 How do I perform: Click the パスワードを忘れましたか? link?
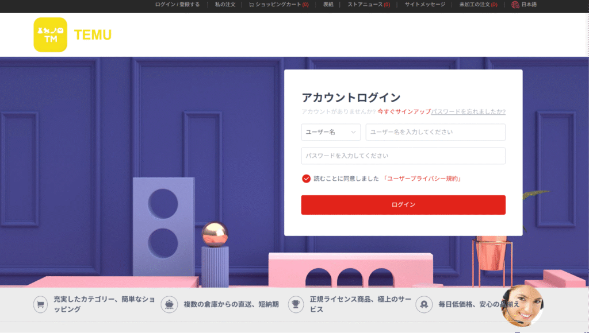(x=468, y=112)
